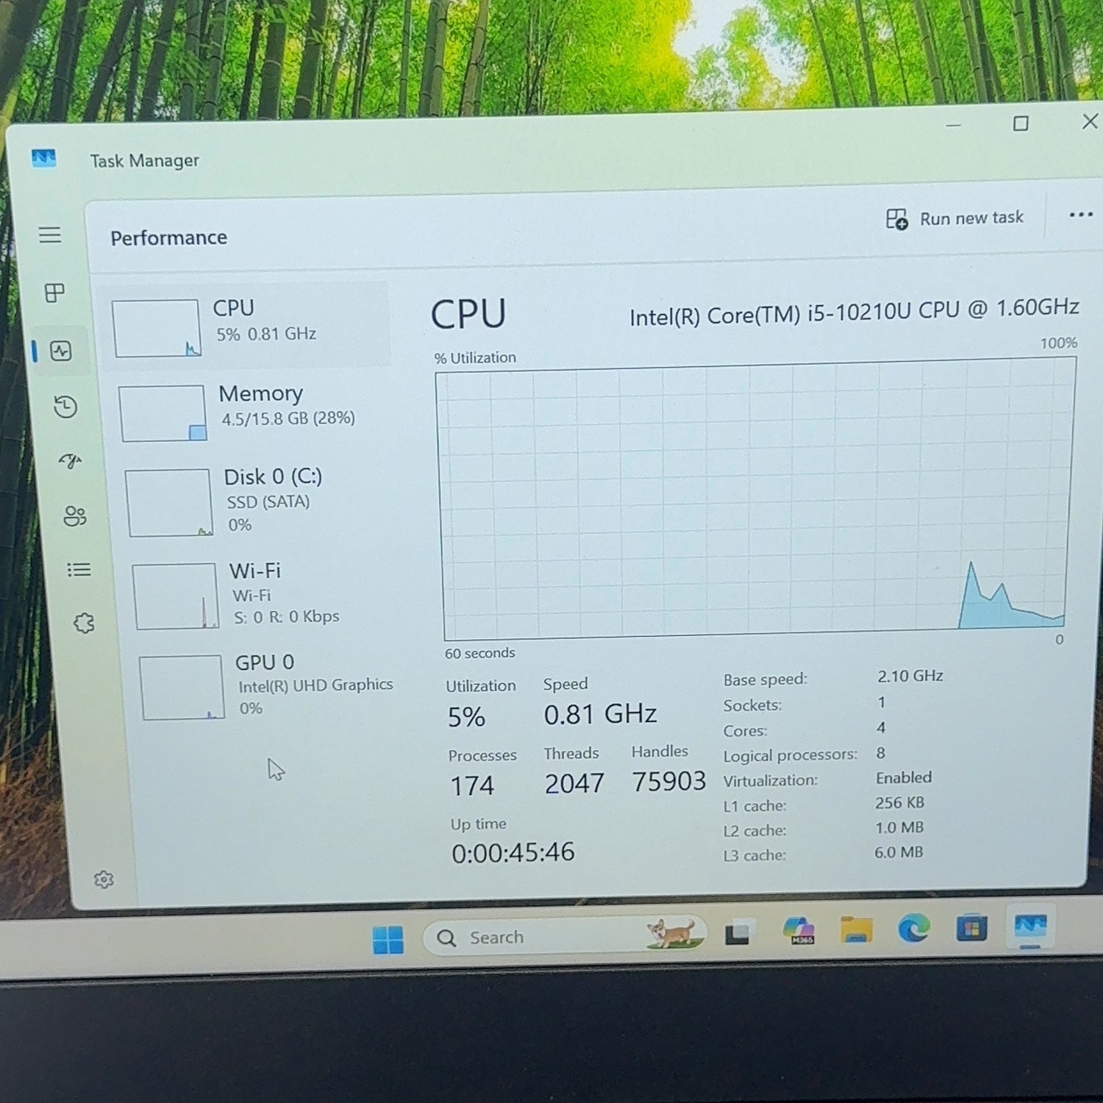The height and width of the screenshot is (1103, 1103).
Task: Launch Microsoft Edge from the taskbar
Action: click(x=914, y=929)
